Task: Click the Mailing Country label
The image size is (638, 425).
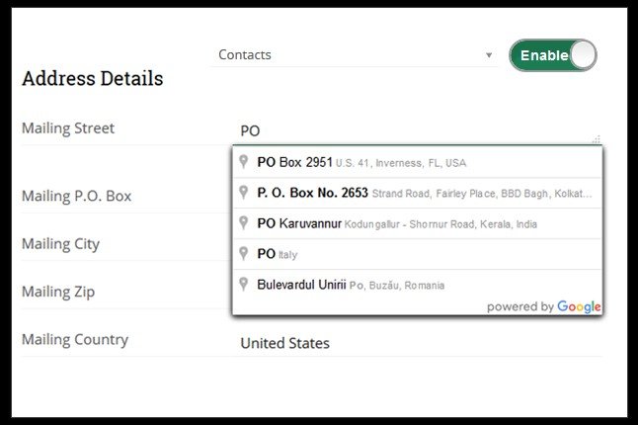Action: [x=75, y=340]
